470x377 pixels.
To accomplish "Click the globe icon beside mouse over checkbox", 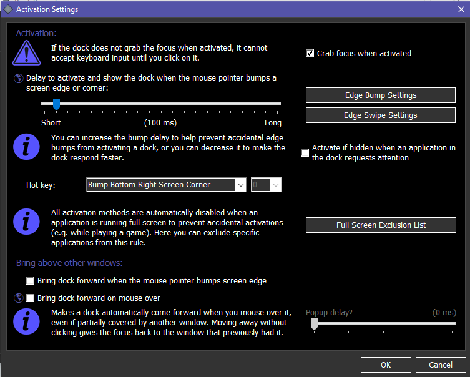I will click(x=19, y=298).
